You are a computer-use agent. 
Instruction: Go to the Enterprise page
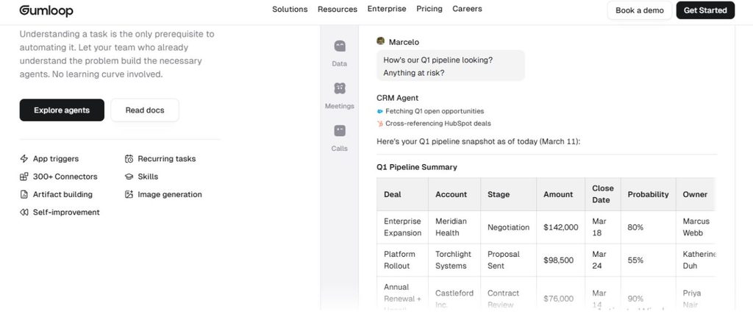pos(387,9)
